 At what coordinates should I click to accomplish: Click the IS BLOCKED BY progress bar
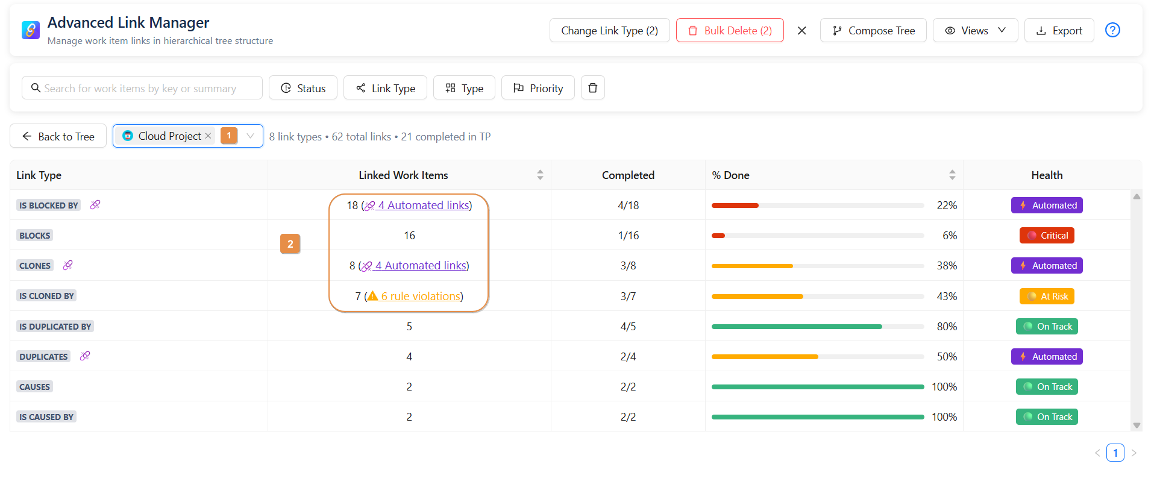tap(817, 206)
